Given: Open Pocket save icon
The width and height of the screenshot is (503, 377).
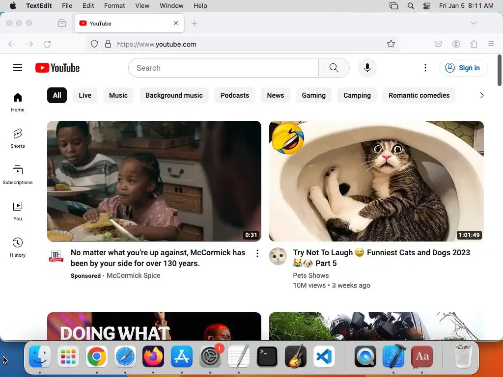Looking at the screenshot, I should pos(438,44).
